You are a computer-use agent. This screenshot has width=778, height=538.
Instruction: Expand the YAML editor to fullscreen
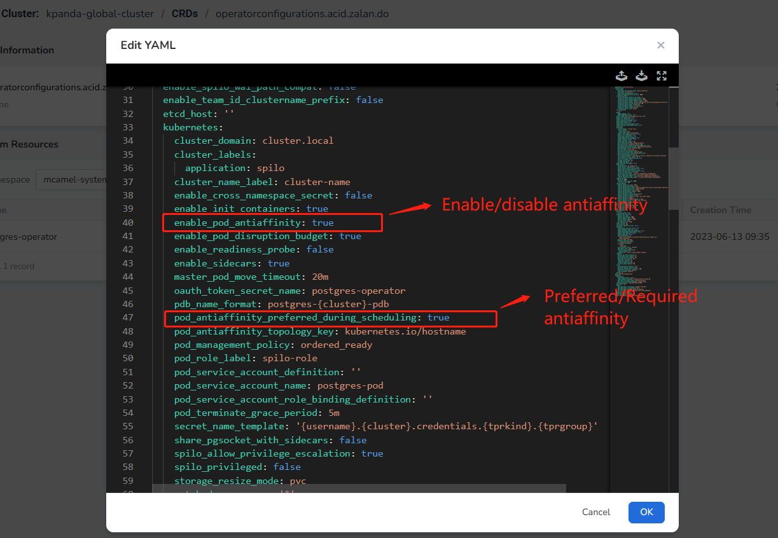tap(662, 76)
